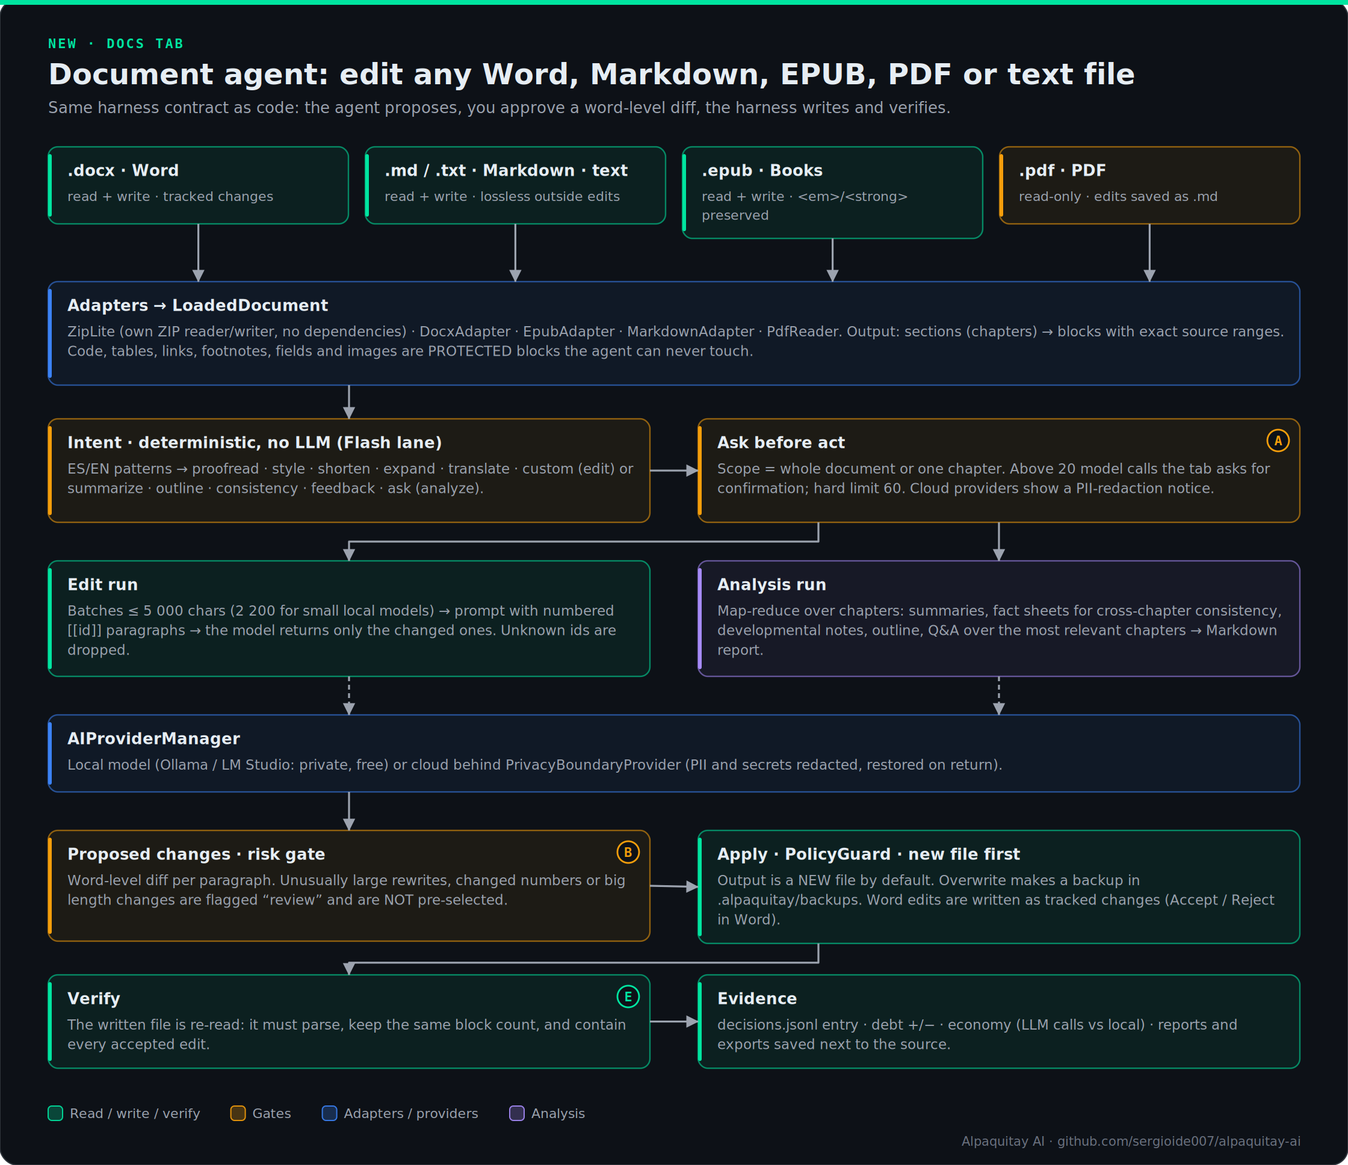Click the Evidence heading
This screenshot has width=1348, height=1165.
click(757, 998)
